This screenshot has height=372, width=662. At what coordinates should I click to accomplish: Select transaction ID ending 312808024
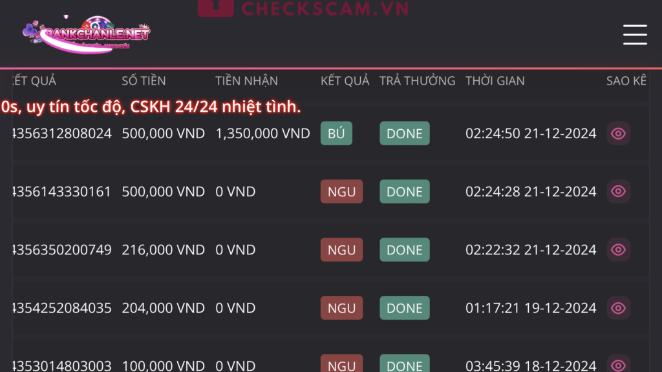click(x=62, y=134)
